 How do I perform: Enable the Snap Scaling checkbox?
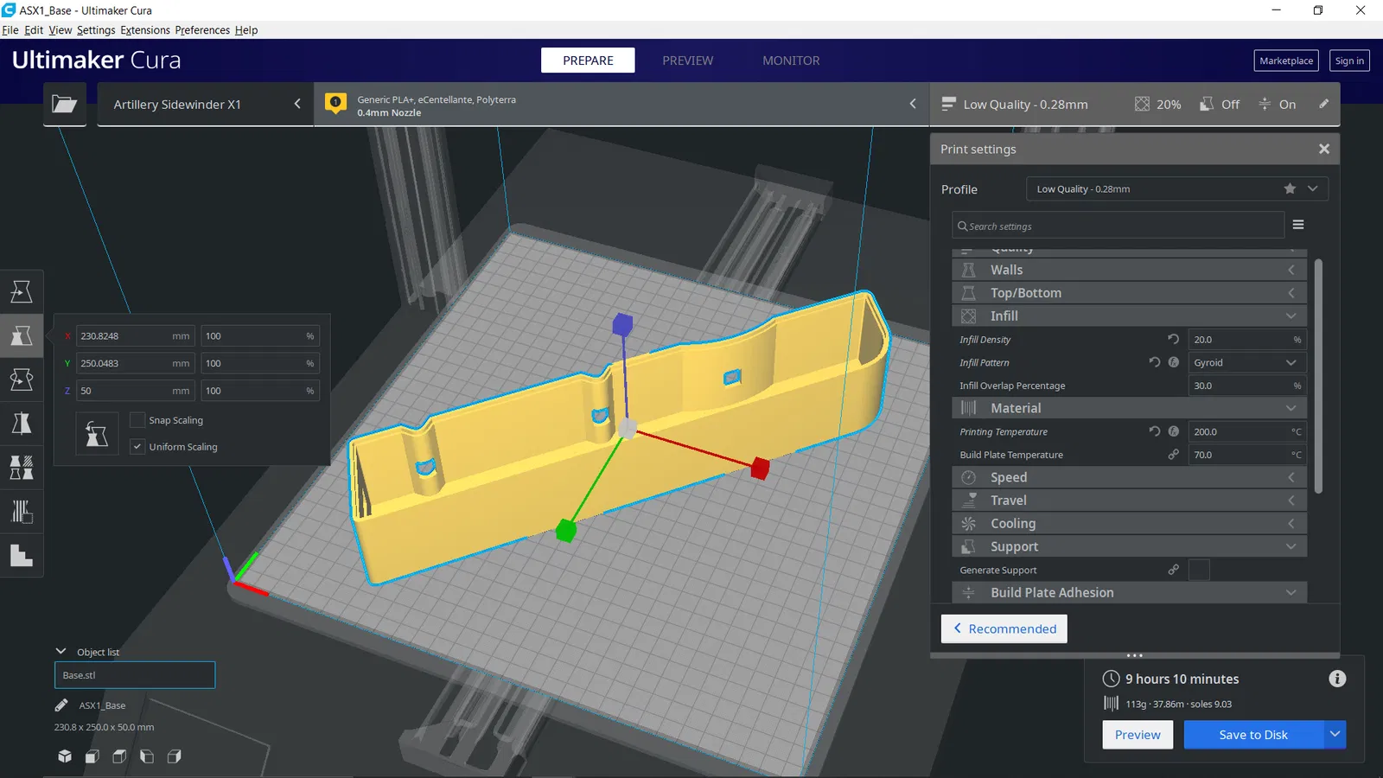pos(137,420)
